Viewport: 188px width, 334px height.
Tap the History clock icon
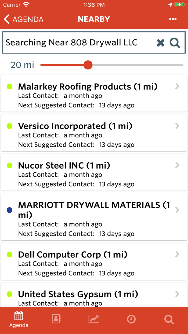point(131,319)
